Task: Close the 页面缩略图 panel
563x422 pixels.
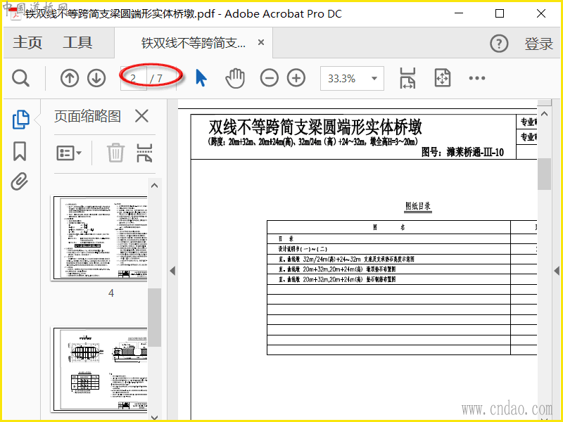Action: pyautogui.click(x=142, y=116)
